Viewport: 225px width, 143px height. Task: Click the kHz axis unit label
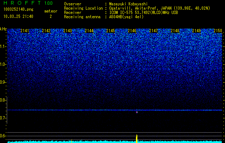click(x=3, y=29)
